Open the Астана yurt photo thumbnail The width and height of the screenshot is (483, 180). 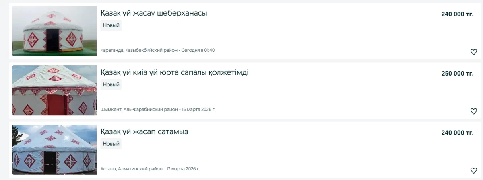(54, 149)
